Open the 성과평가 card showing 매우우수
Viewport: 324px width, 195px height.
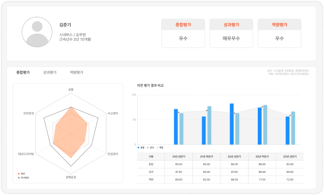pyautogui.click(x=231, y=34)
